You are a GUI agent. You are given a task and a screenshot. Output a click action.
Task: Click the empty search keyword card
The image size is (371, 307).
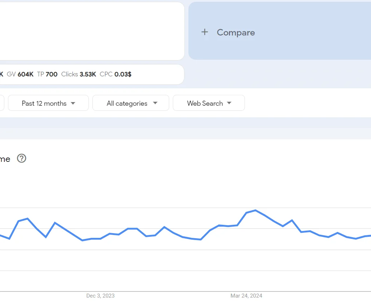(92, 31)
